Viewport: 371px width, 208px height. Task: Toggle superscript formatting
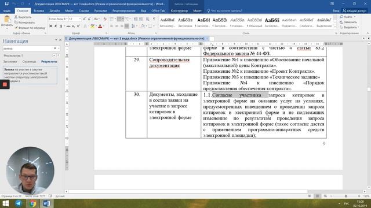tap(78, 26)
